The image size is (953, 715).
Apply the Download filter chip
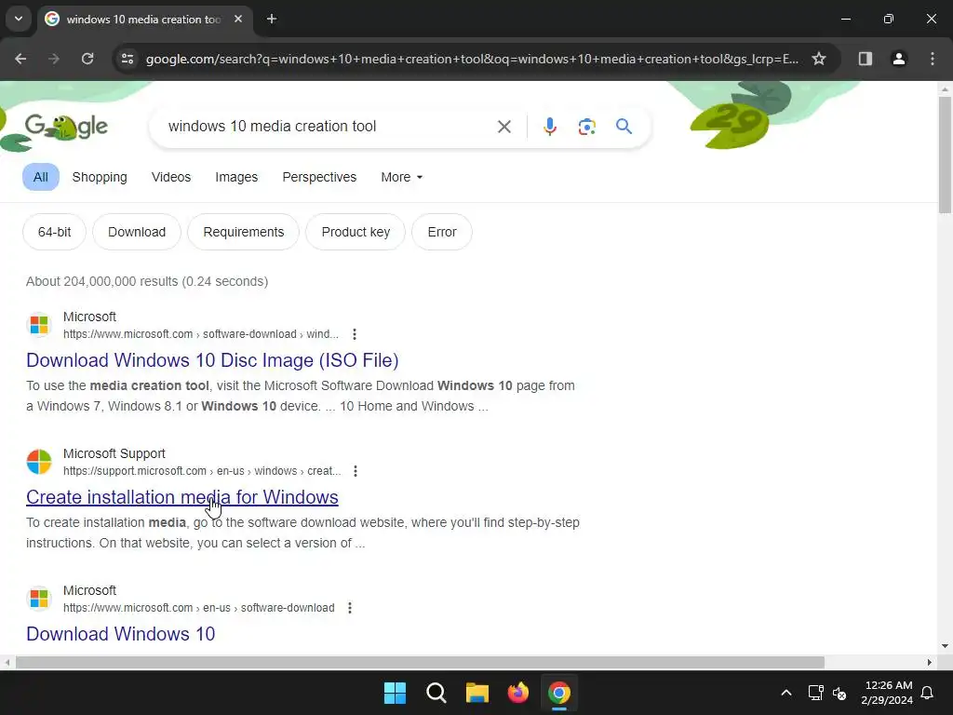[x=137, y=232]
